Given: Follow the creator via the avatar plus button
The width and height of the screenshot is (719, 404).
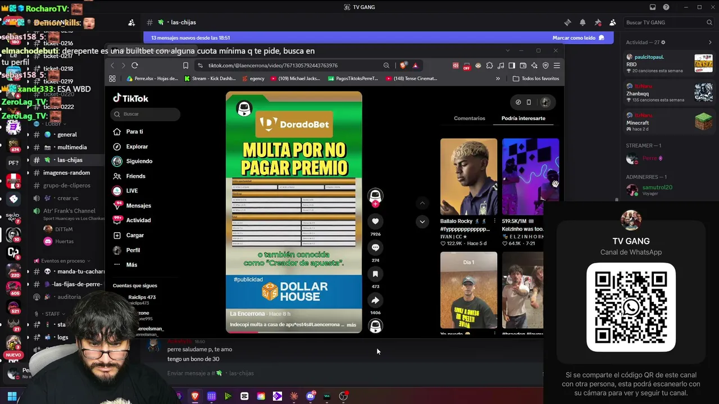Looking at the screenshot, I should [375, 204].
